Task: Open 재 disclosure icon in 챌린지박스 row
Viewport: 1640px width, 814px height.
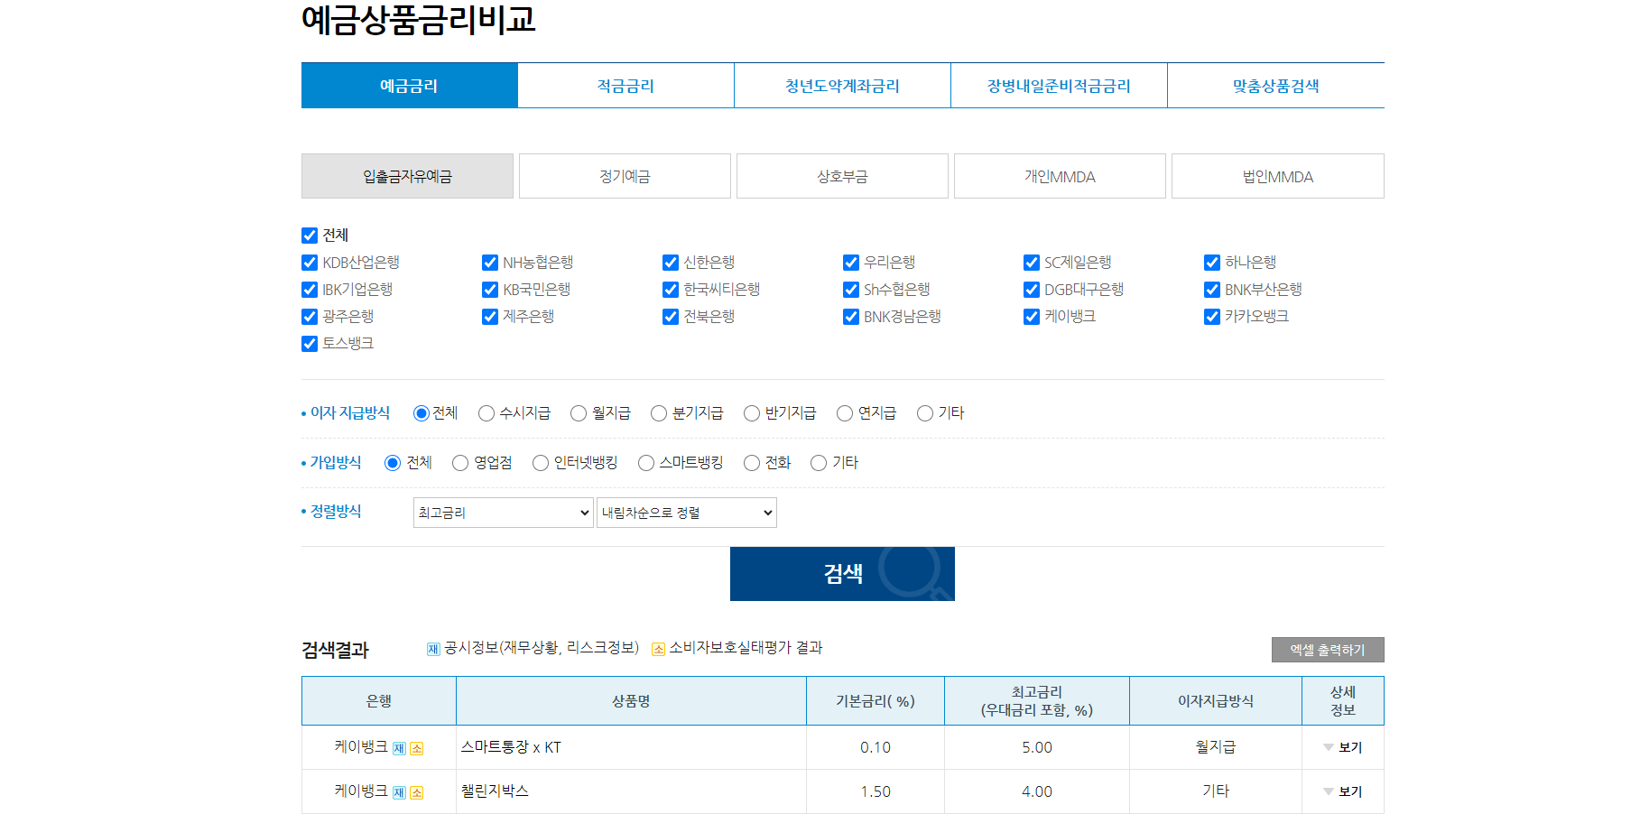Action: coord(399,793)
